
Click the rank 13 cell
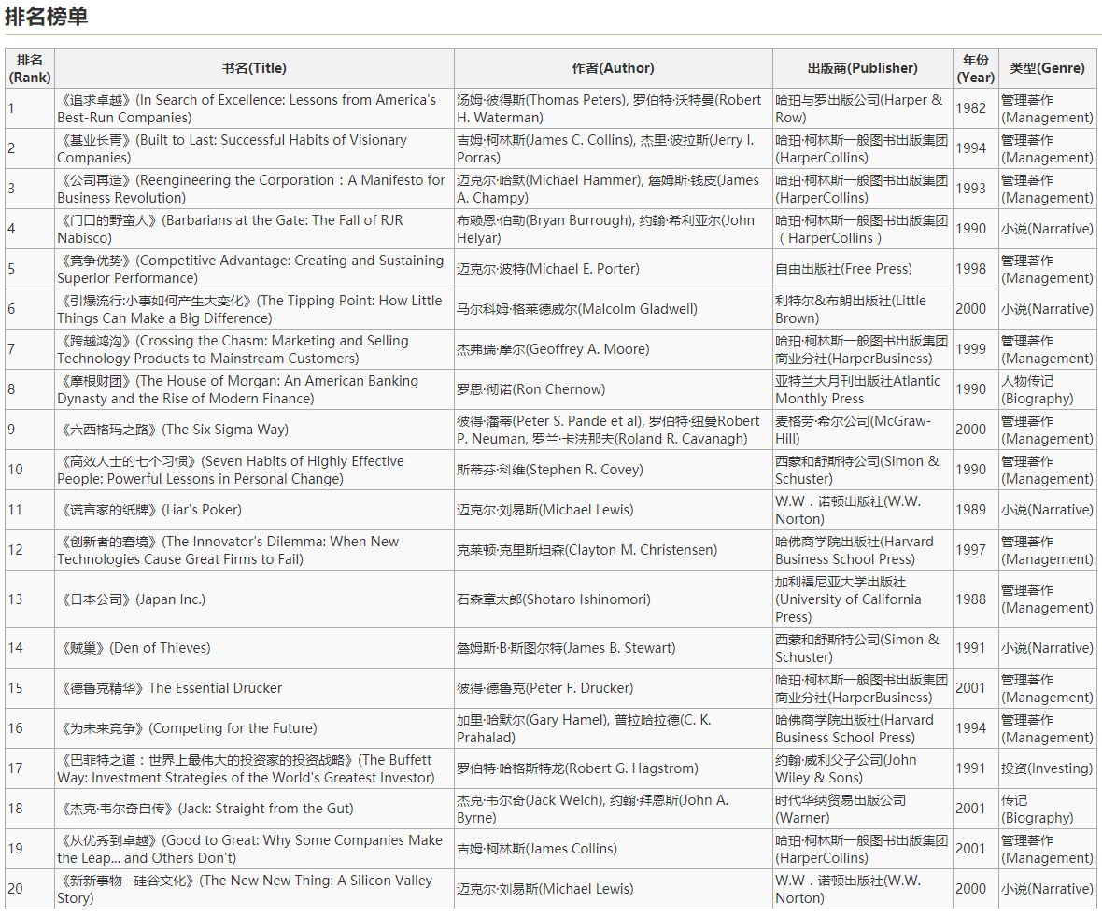click(x=30, y=599)
